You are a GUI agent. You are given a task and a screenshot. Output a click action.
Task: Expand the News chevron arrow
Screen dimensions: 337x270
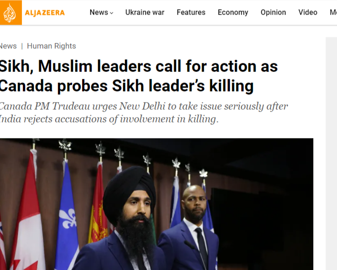(112, 13)
